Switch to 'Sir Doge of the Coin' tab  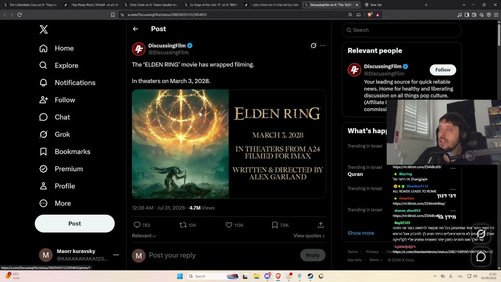tap(210, 5)
